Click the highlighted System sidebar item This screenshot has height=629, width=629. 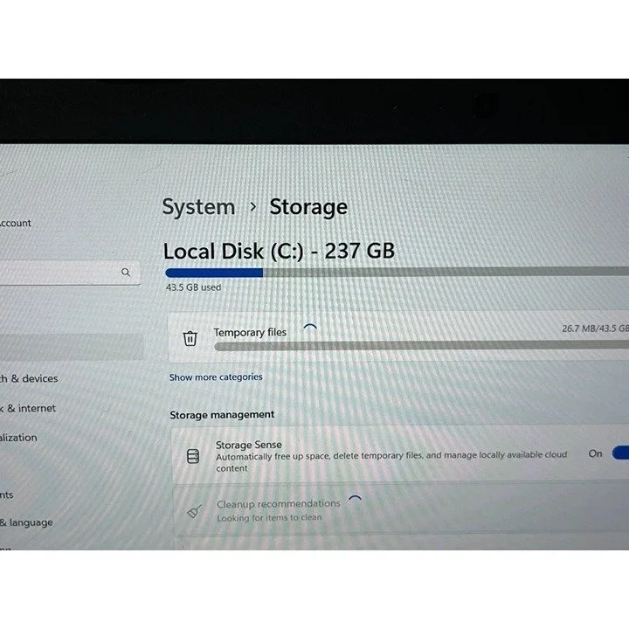(72, 347)
